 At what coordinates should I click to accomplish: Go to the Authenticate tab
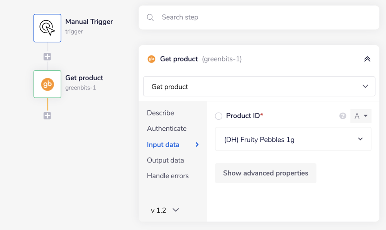click(x=167, y=129)
